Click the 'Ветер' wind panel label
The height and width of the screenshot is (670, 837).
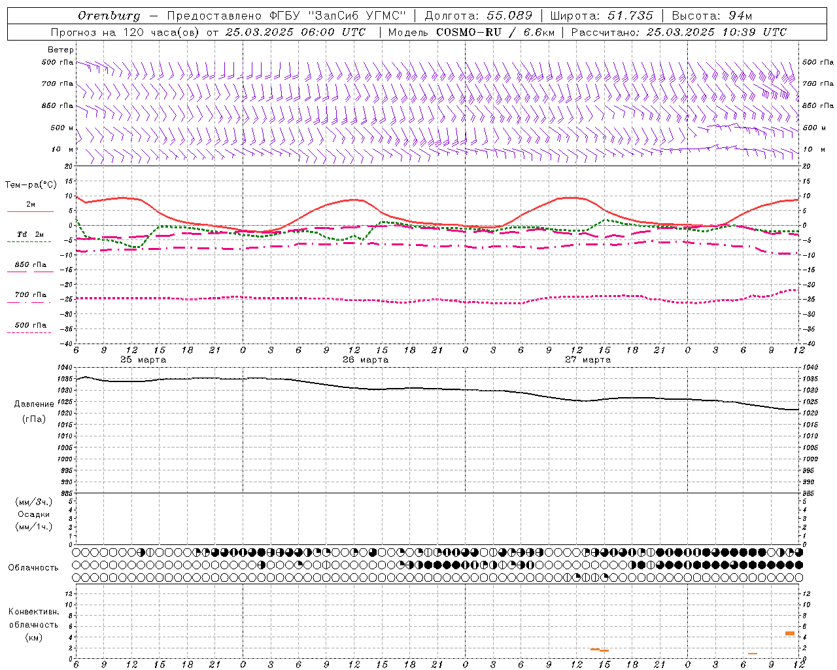61,50
